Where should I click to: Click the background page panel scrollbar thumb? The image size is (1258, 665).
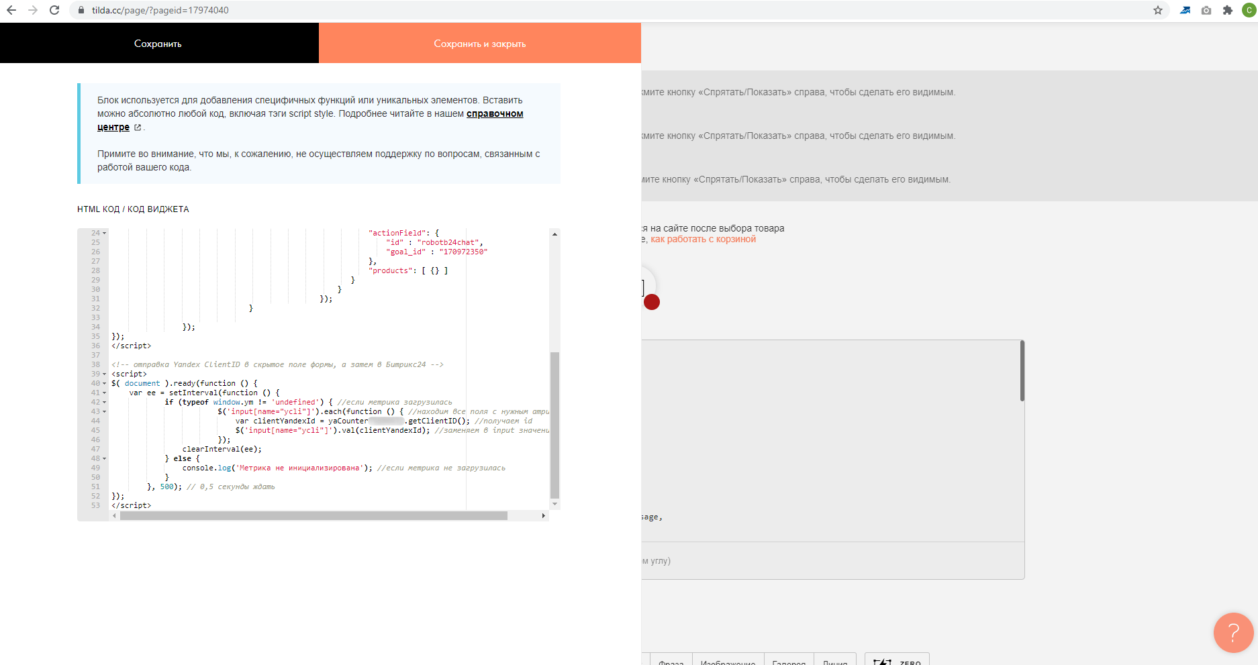[1022, 370]
